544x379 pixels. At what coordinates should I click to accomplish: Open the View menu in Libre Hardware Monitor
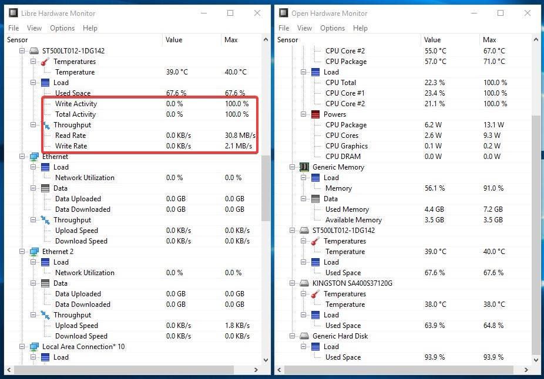tap(34, 28)
